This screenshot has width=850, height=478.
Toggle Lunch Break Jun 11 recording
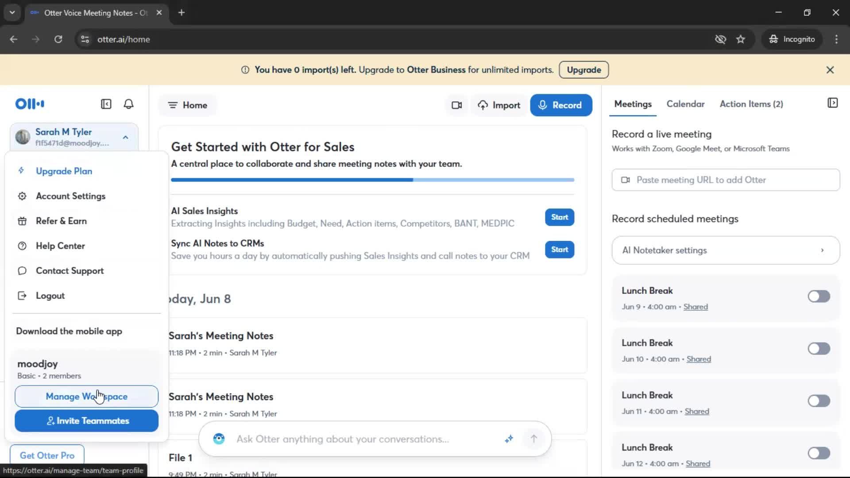pyautogui.click(x=819, y=401)
